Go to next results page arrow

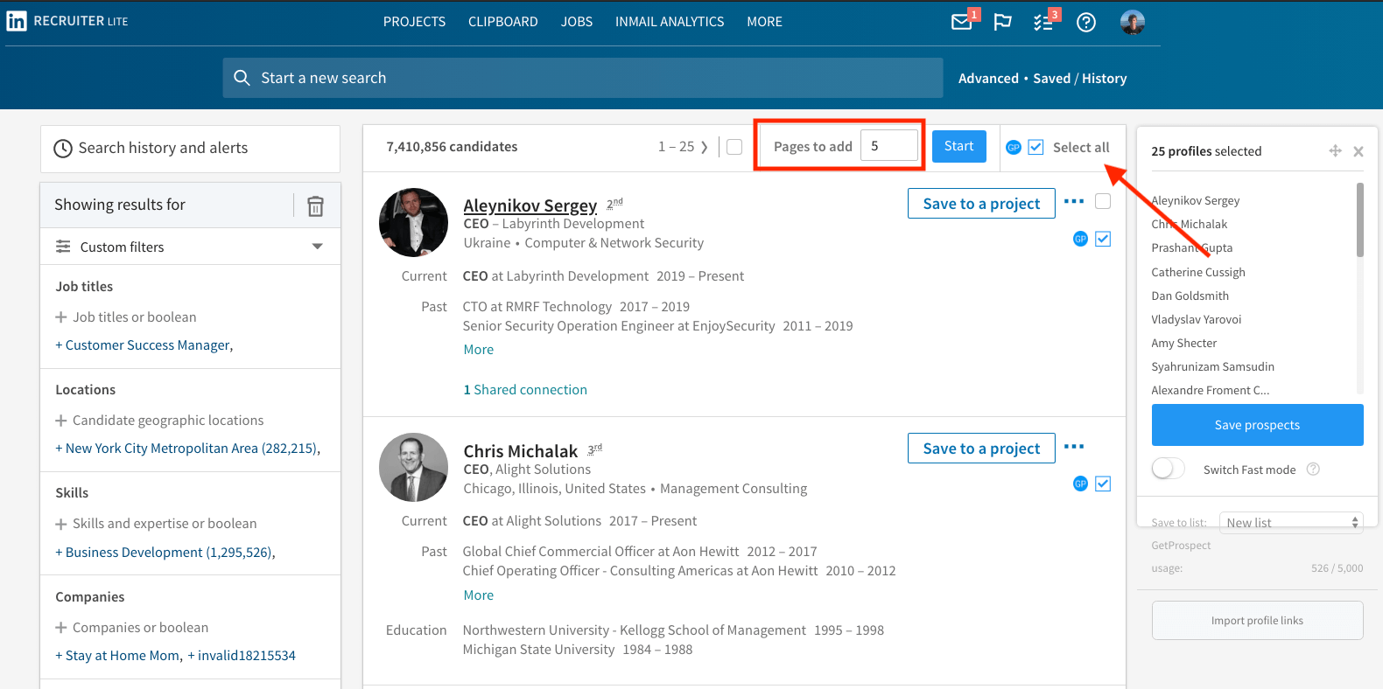point(704,147)
